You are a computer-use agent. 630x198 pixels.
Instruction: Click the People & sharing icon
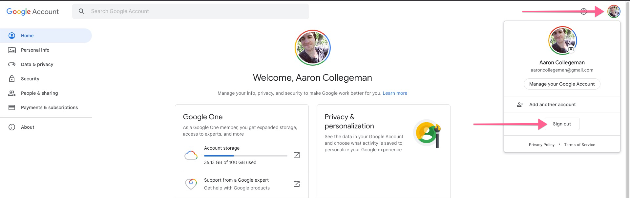pyautogui.click(x=12, y=93)
